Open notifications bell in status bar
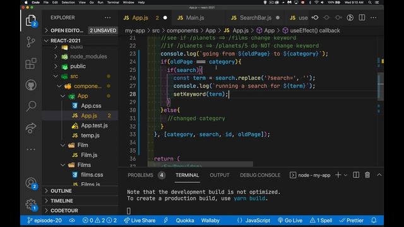This screenshot has width=404, height=227. [x=374, y=220]
